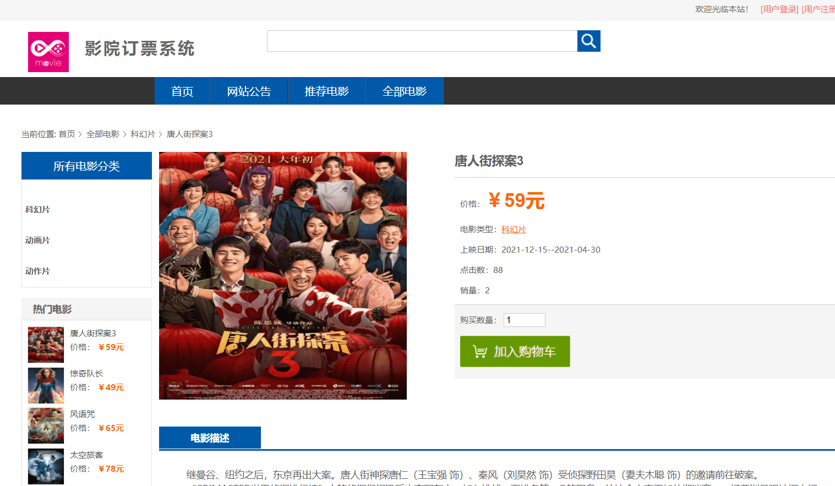This screenshot has width=835, height=486.
Task: Open 惊奇队长 poster thumbnail
Action: tap(46, 385)
